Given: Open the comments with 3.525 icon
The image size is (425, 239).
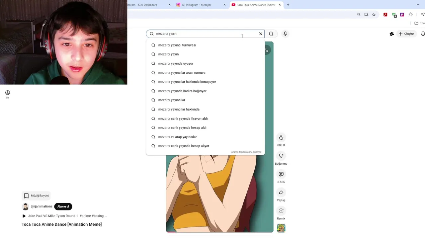Looking at the screenshot, I should (281, 174).
